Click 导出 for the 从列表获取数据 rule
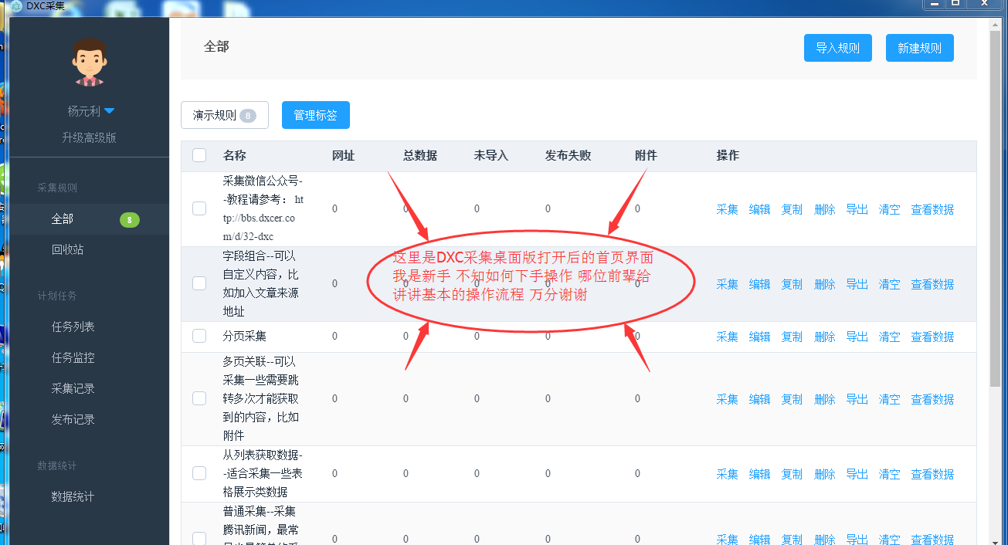Screen dimensions: 1008x545 pyautogui.click(x=857, y=474)
